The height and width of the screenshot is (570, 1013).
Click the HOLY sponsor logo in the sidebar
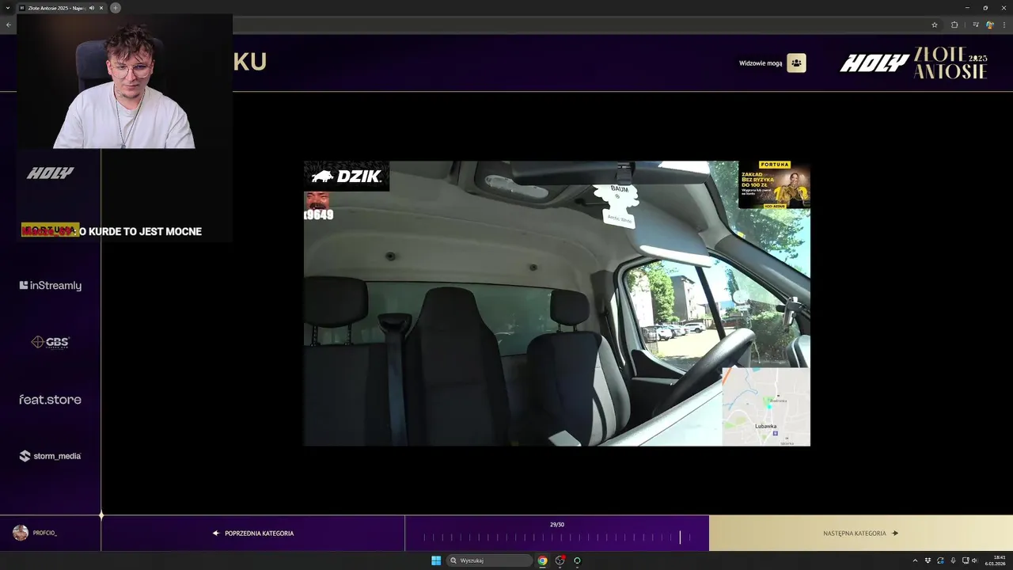coord(50,173)
